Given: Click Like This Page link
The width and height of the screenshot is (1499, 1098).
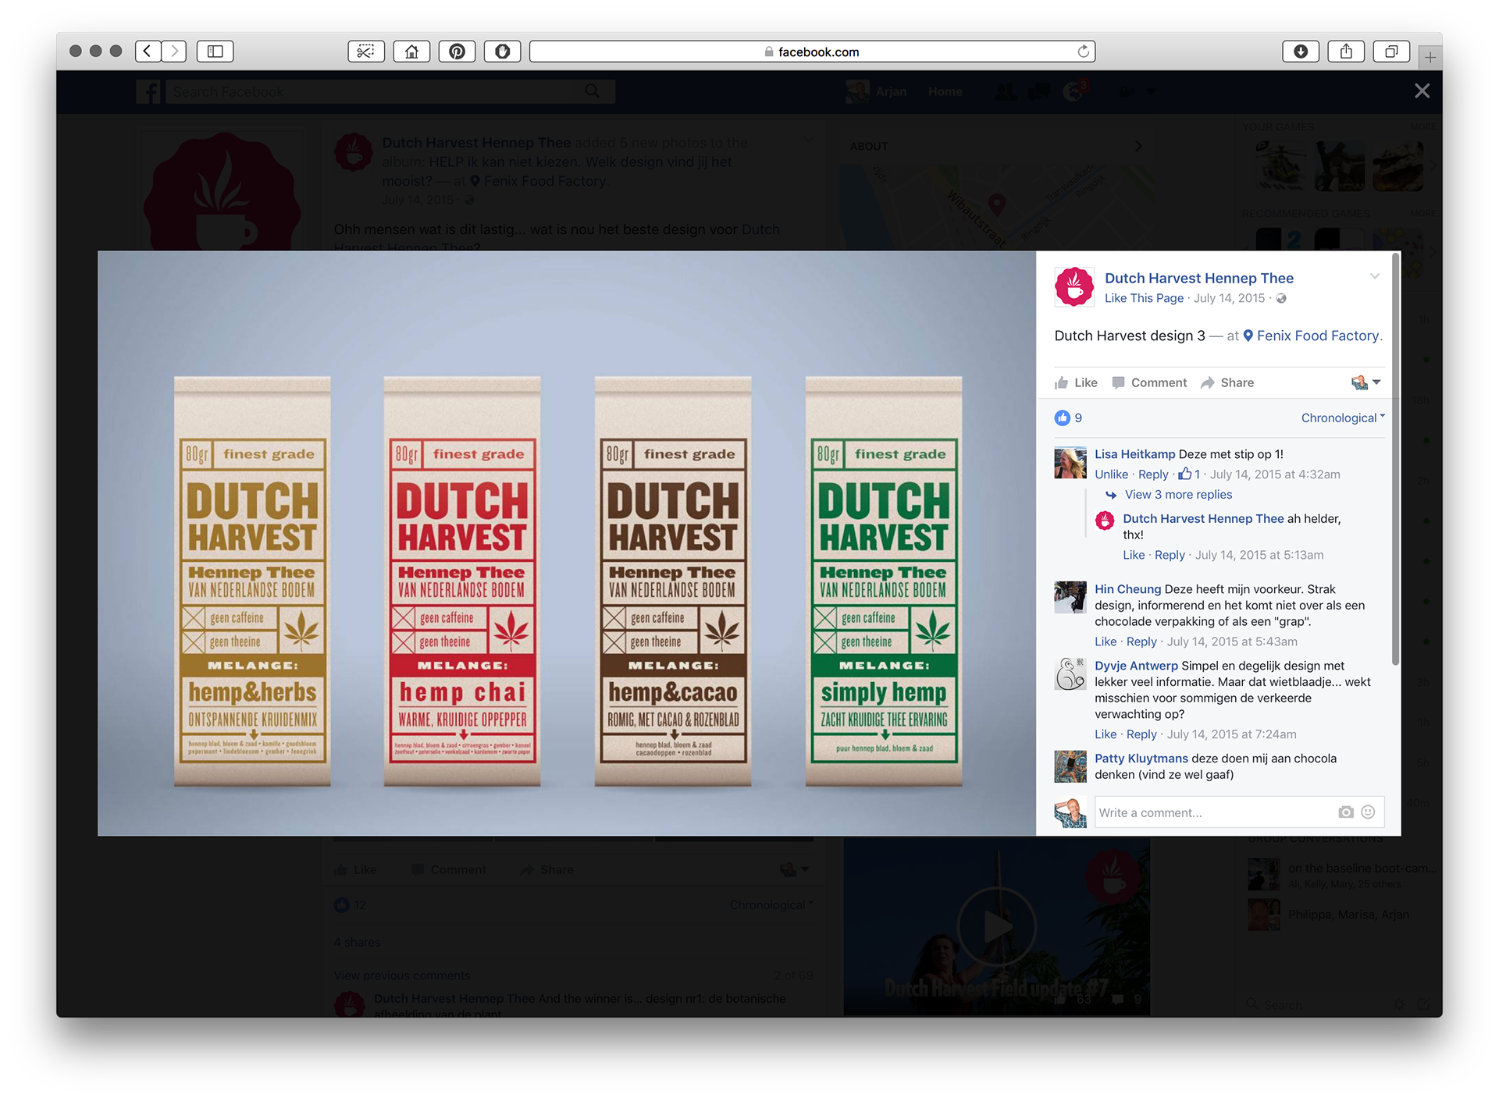Looking at the screenshot, I should pyautogui.click(x=1144, y=299).
